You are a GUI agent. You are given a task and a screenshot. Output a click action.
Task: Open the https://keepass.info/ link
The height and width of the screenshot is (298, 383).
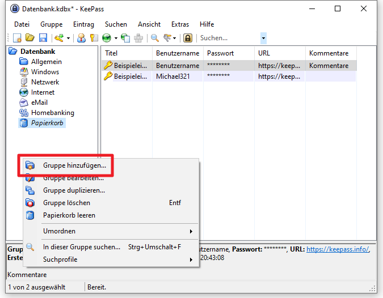[x=338, y=249]
